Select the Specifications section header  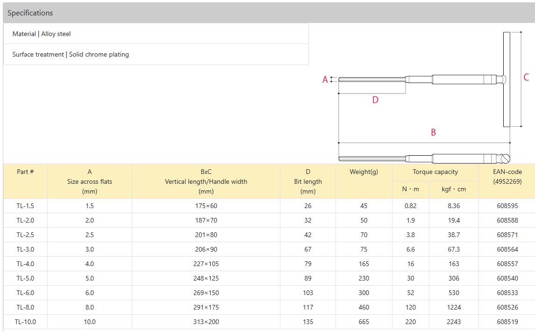[30, 13]
